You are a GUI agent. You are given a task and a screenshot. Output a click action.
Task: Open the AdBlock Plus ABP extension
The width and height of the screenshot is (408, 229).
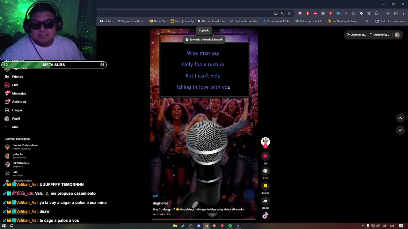[315, 13]
